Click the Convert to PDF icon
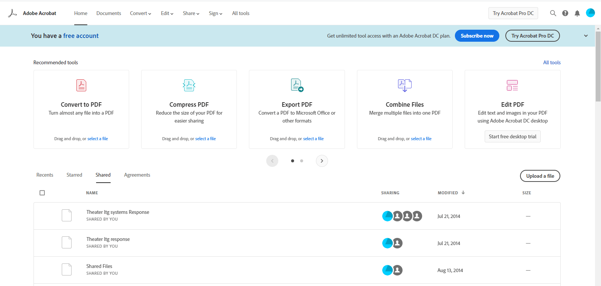This screenshot has height=286, width=601. click(81, 85)
